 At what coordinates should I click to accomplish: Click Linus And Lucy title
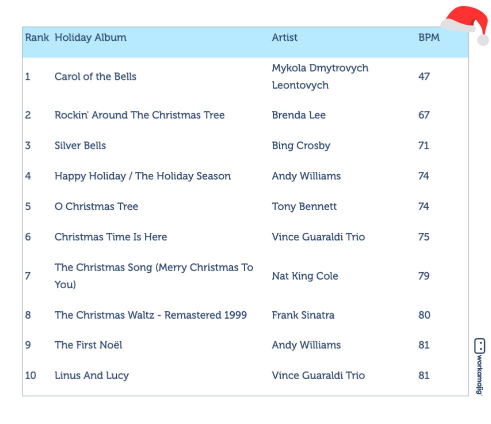(92, 375)
